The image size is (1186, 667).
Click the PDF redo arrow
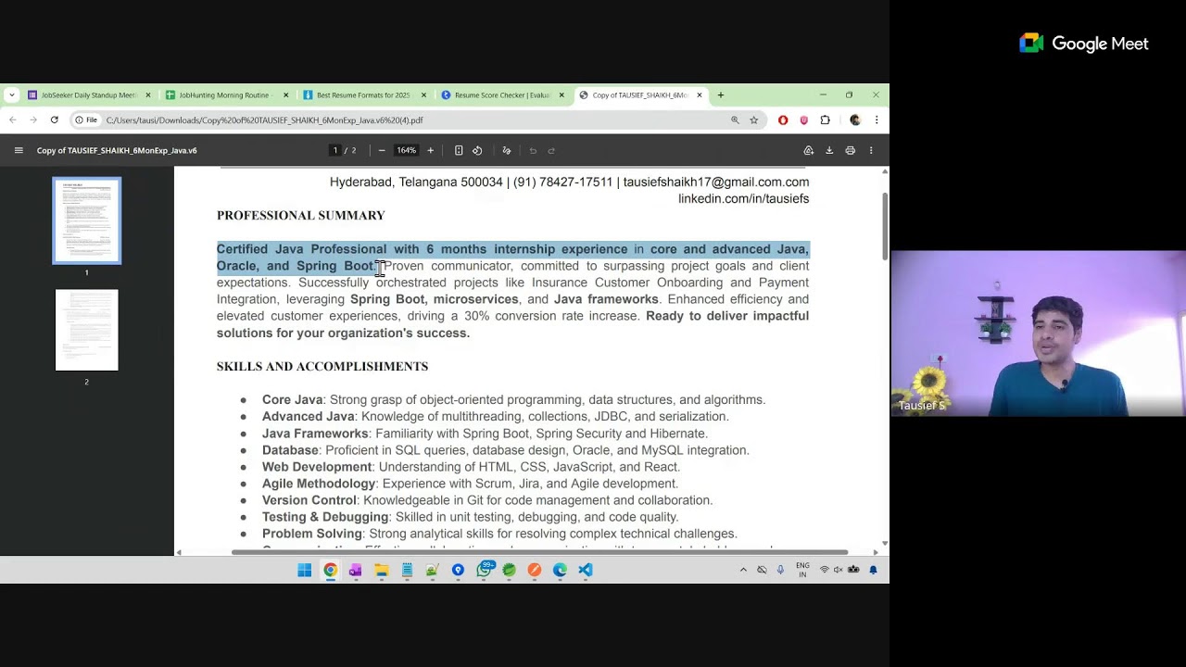tap(551, 150)
